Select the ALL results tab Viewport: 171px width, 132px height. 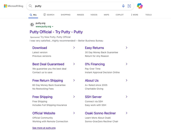pos(33,15)
